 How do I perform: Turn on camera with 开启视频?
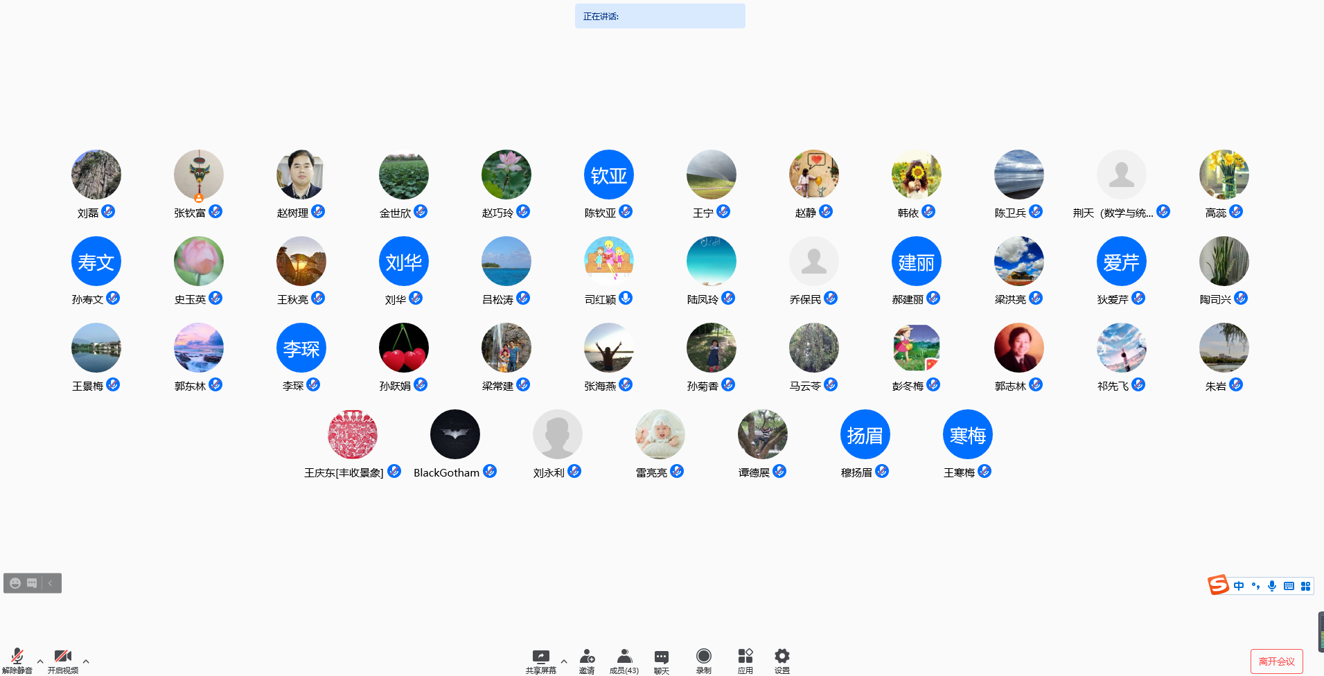coord(62,657)
